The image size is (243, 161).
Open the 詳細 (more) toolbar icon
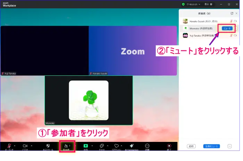[147, 146]
